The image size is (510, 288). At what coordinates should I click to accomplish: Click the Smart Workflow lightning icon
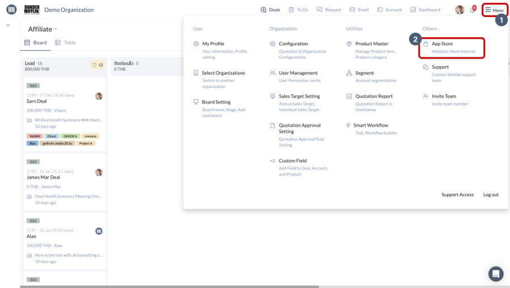(x=348, y=125)
